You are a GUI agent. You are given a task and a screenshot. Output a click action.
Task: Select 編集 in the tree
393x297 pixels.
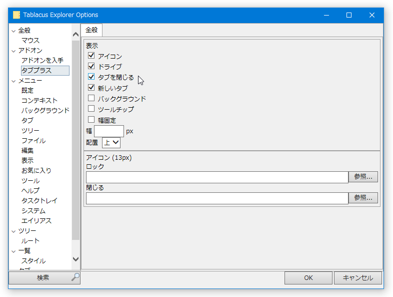coord(27,151)
